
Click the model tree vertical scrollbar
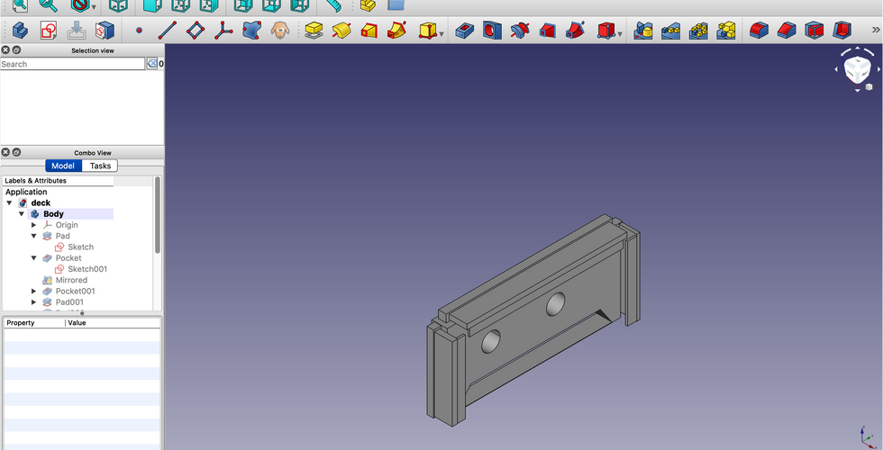(158, 215)
